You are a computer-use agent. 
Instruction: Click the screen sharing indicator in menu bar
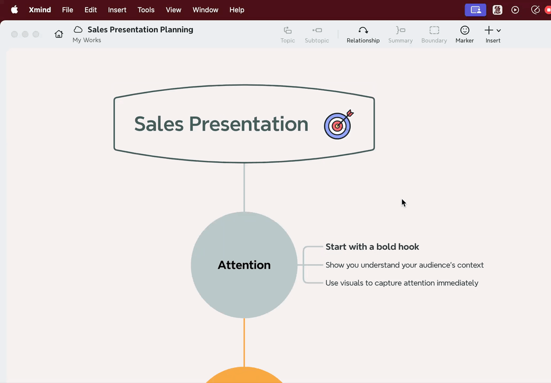[x=475, y=10]
